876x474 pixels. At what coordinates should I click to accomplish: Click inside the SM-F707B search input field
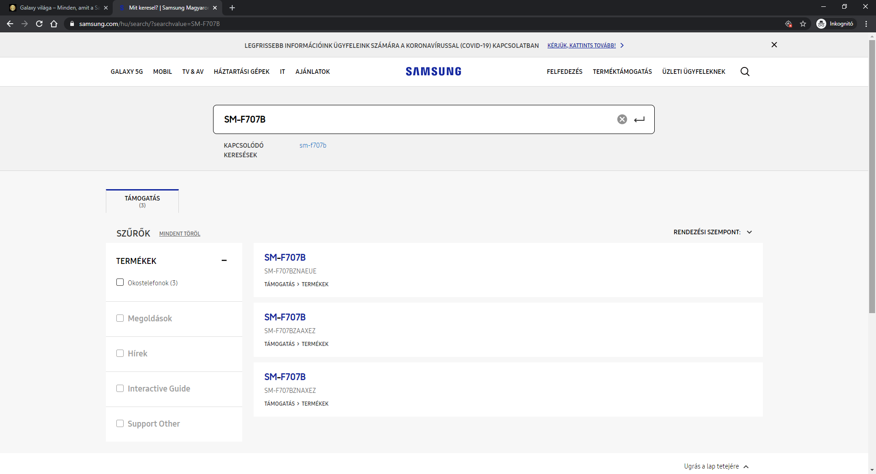point(411,119)
